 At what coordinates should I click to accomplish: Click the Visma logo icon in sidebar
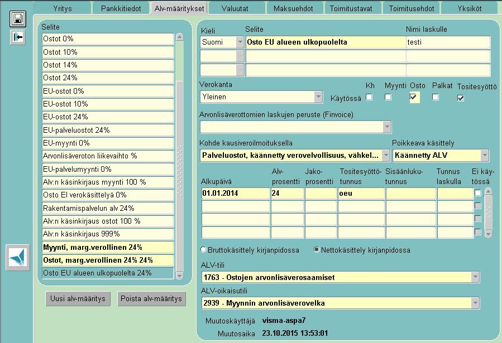pos(18,257)
